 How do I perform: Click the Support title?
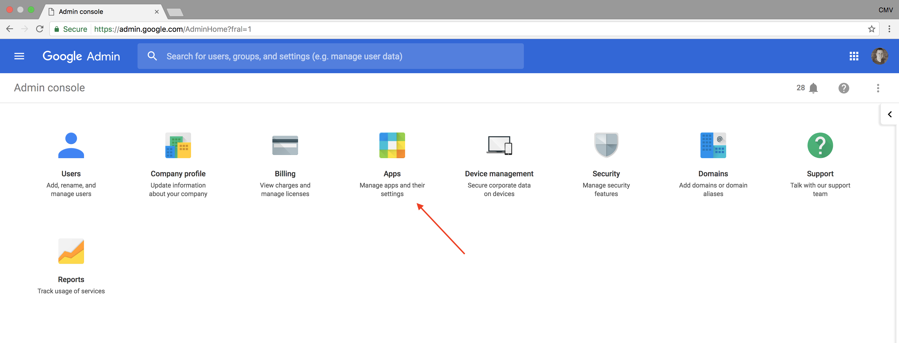tap(820, 174)
